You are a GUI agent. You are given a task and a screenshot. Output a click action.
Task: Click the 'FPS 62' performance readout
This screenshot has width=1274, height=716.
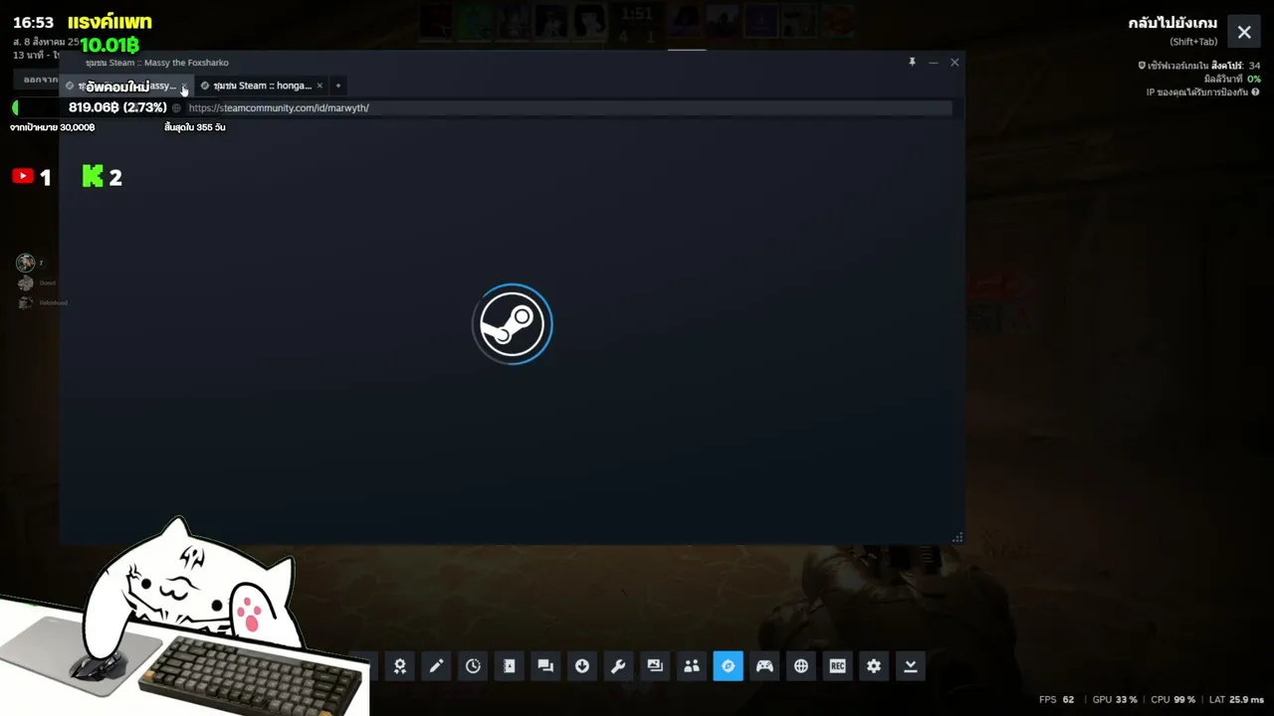pyautogui.click(x=1056, y=699)
